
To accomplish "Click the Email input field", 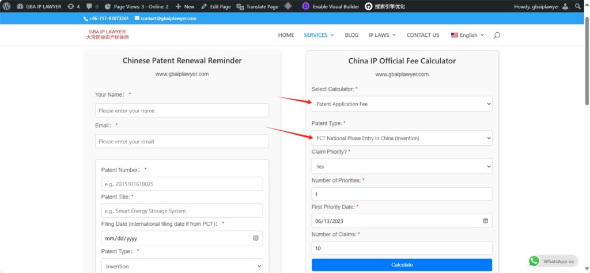I will pyautogui.click(x=181, y=141).
